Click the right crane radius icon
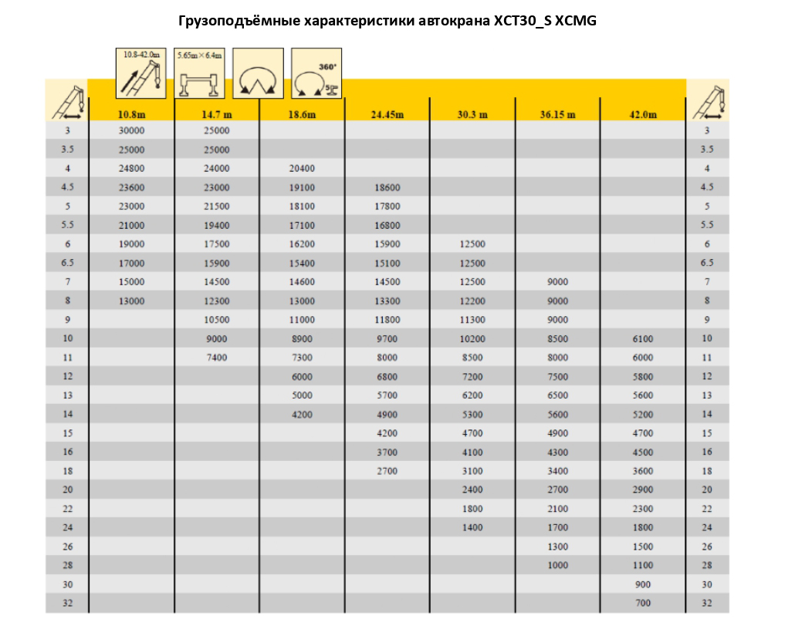Screen dimensions: 785x629 point(708,101)
